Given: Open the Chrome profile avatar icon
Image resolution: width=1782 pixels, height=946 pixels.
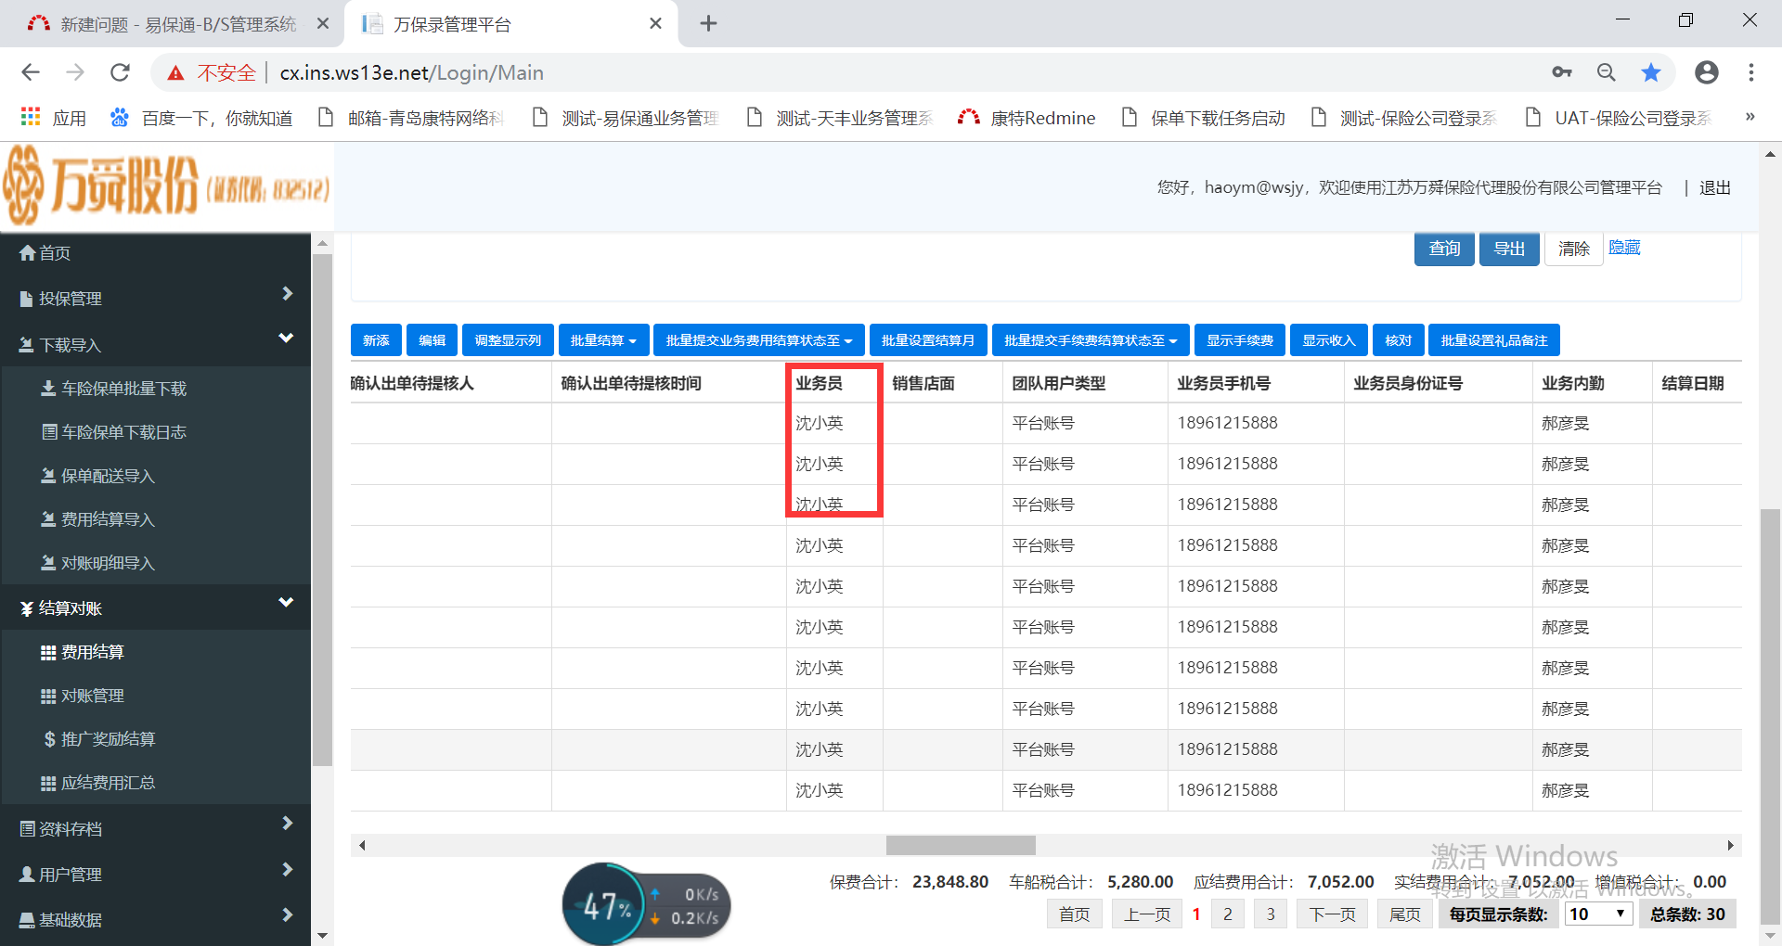Looking at the screenshot, I should click(x=1706, y=72).
